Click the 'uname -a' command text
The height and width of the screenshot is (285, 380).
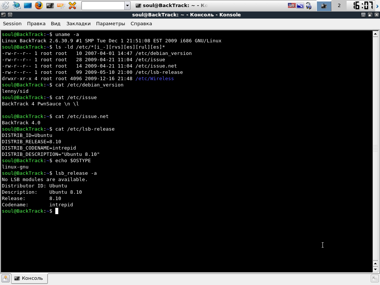point(67,35)
